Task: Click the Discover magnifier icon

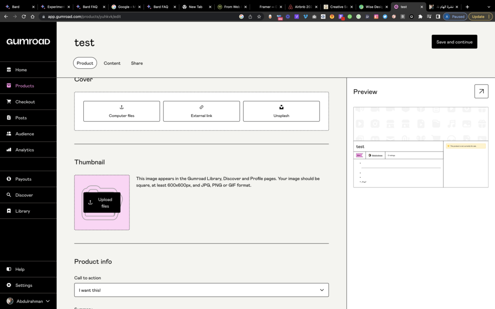Action: 9,195
